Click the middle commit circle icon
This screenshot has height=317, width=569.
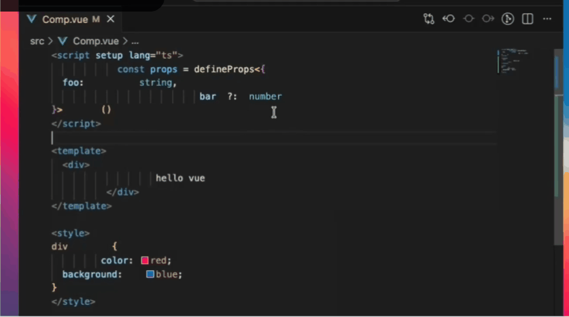pos(468,19)
